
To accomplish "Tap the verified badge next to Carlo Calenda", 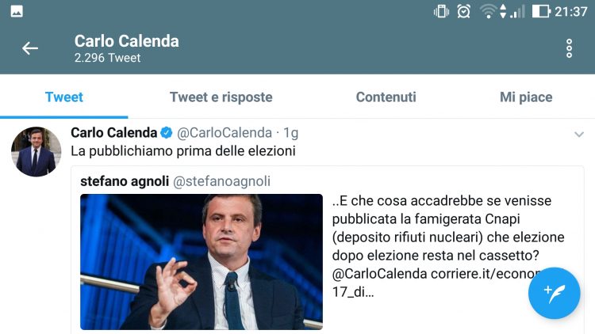I will (167, 133).
